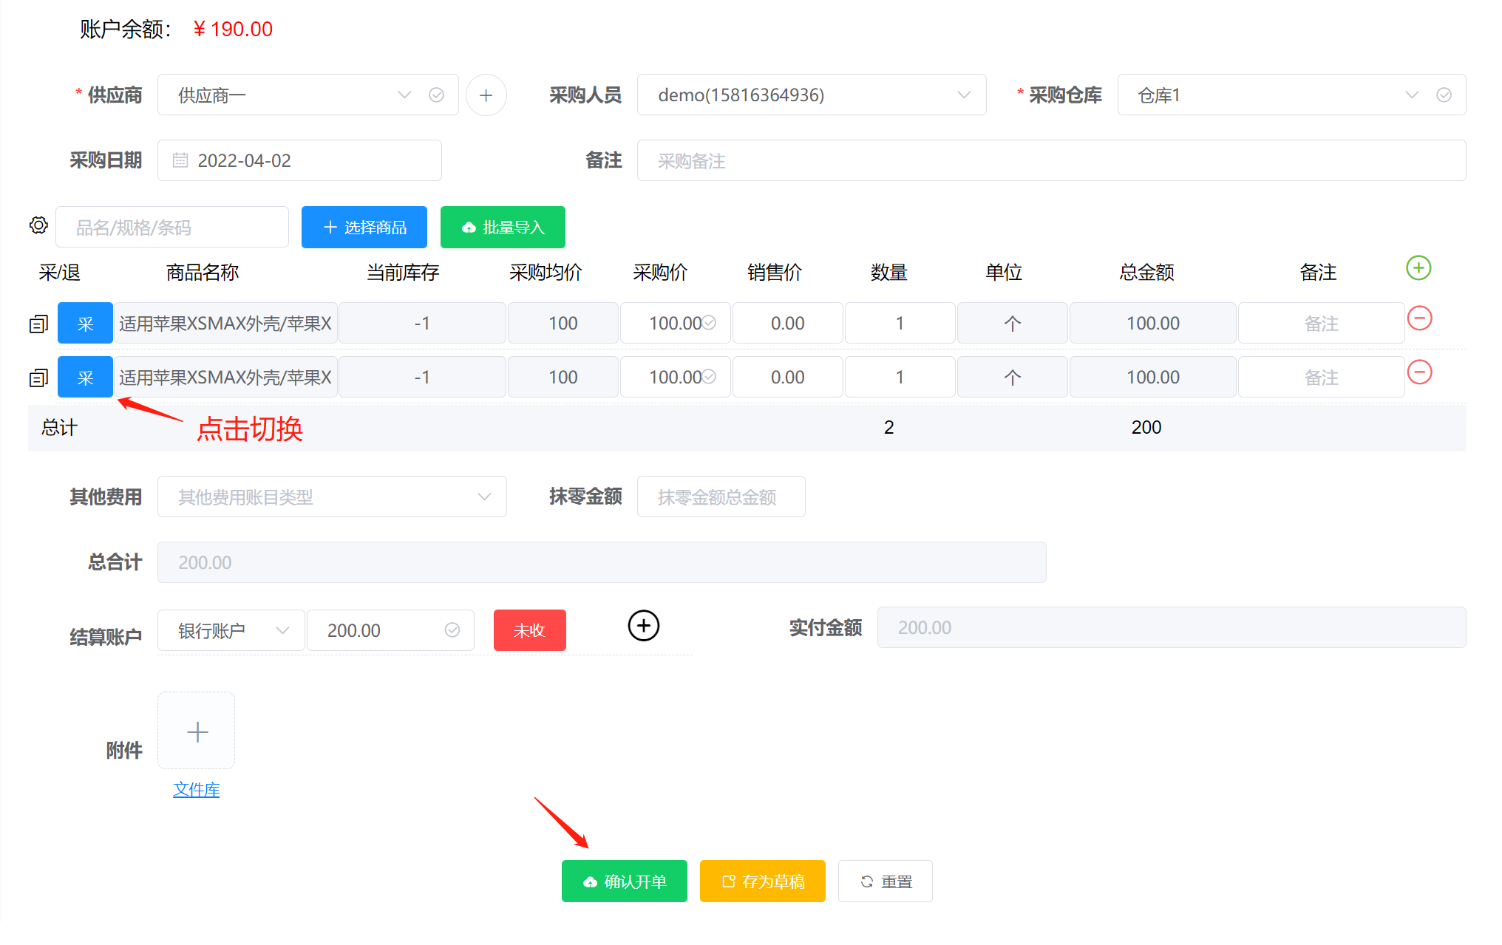
Task: Remove the first product row with the red minus icon
Action: (1419, 318)
